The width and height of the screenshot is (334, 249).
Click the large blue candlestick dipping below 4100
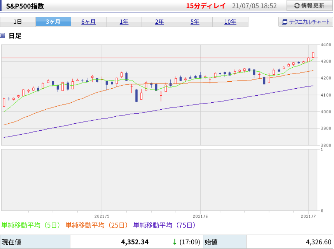136,96
